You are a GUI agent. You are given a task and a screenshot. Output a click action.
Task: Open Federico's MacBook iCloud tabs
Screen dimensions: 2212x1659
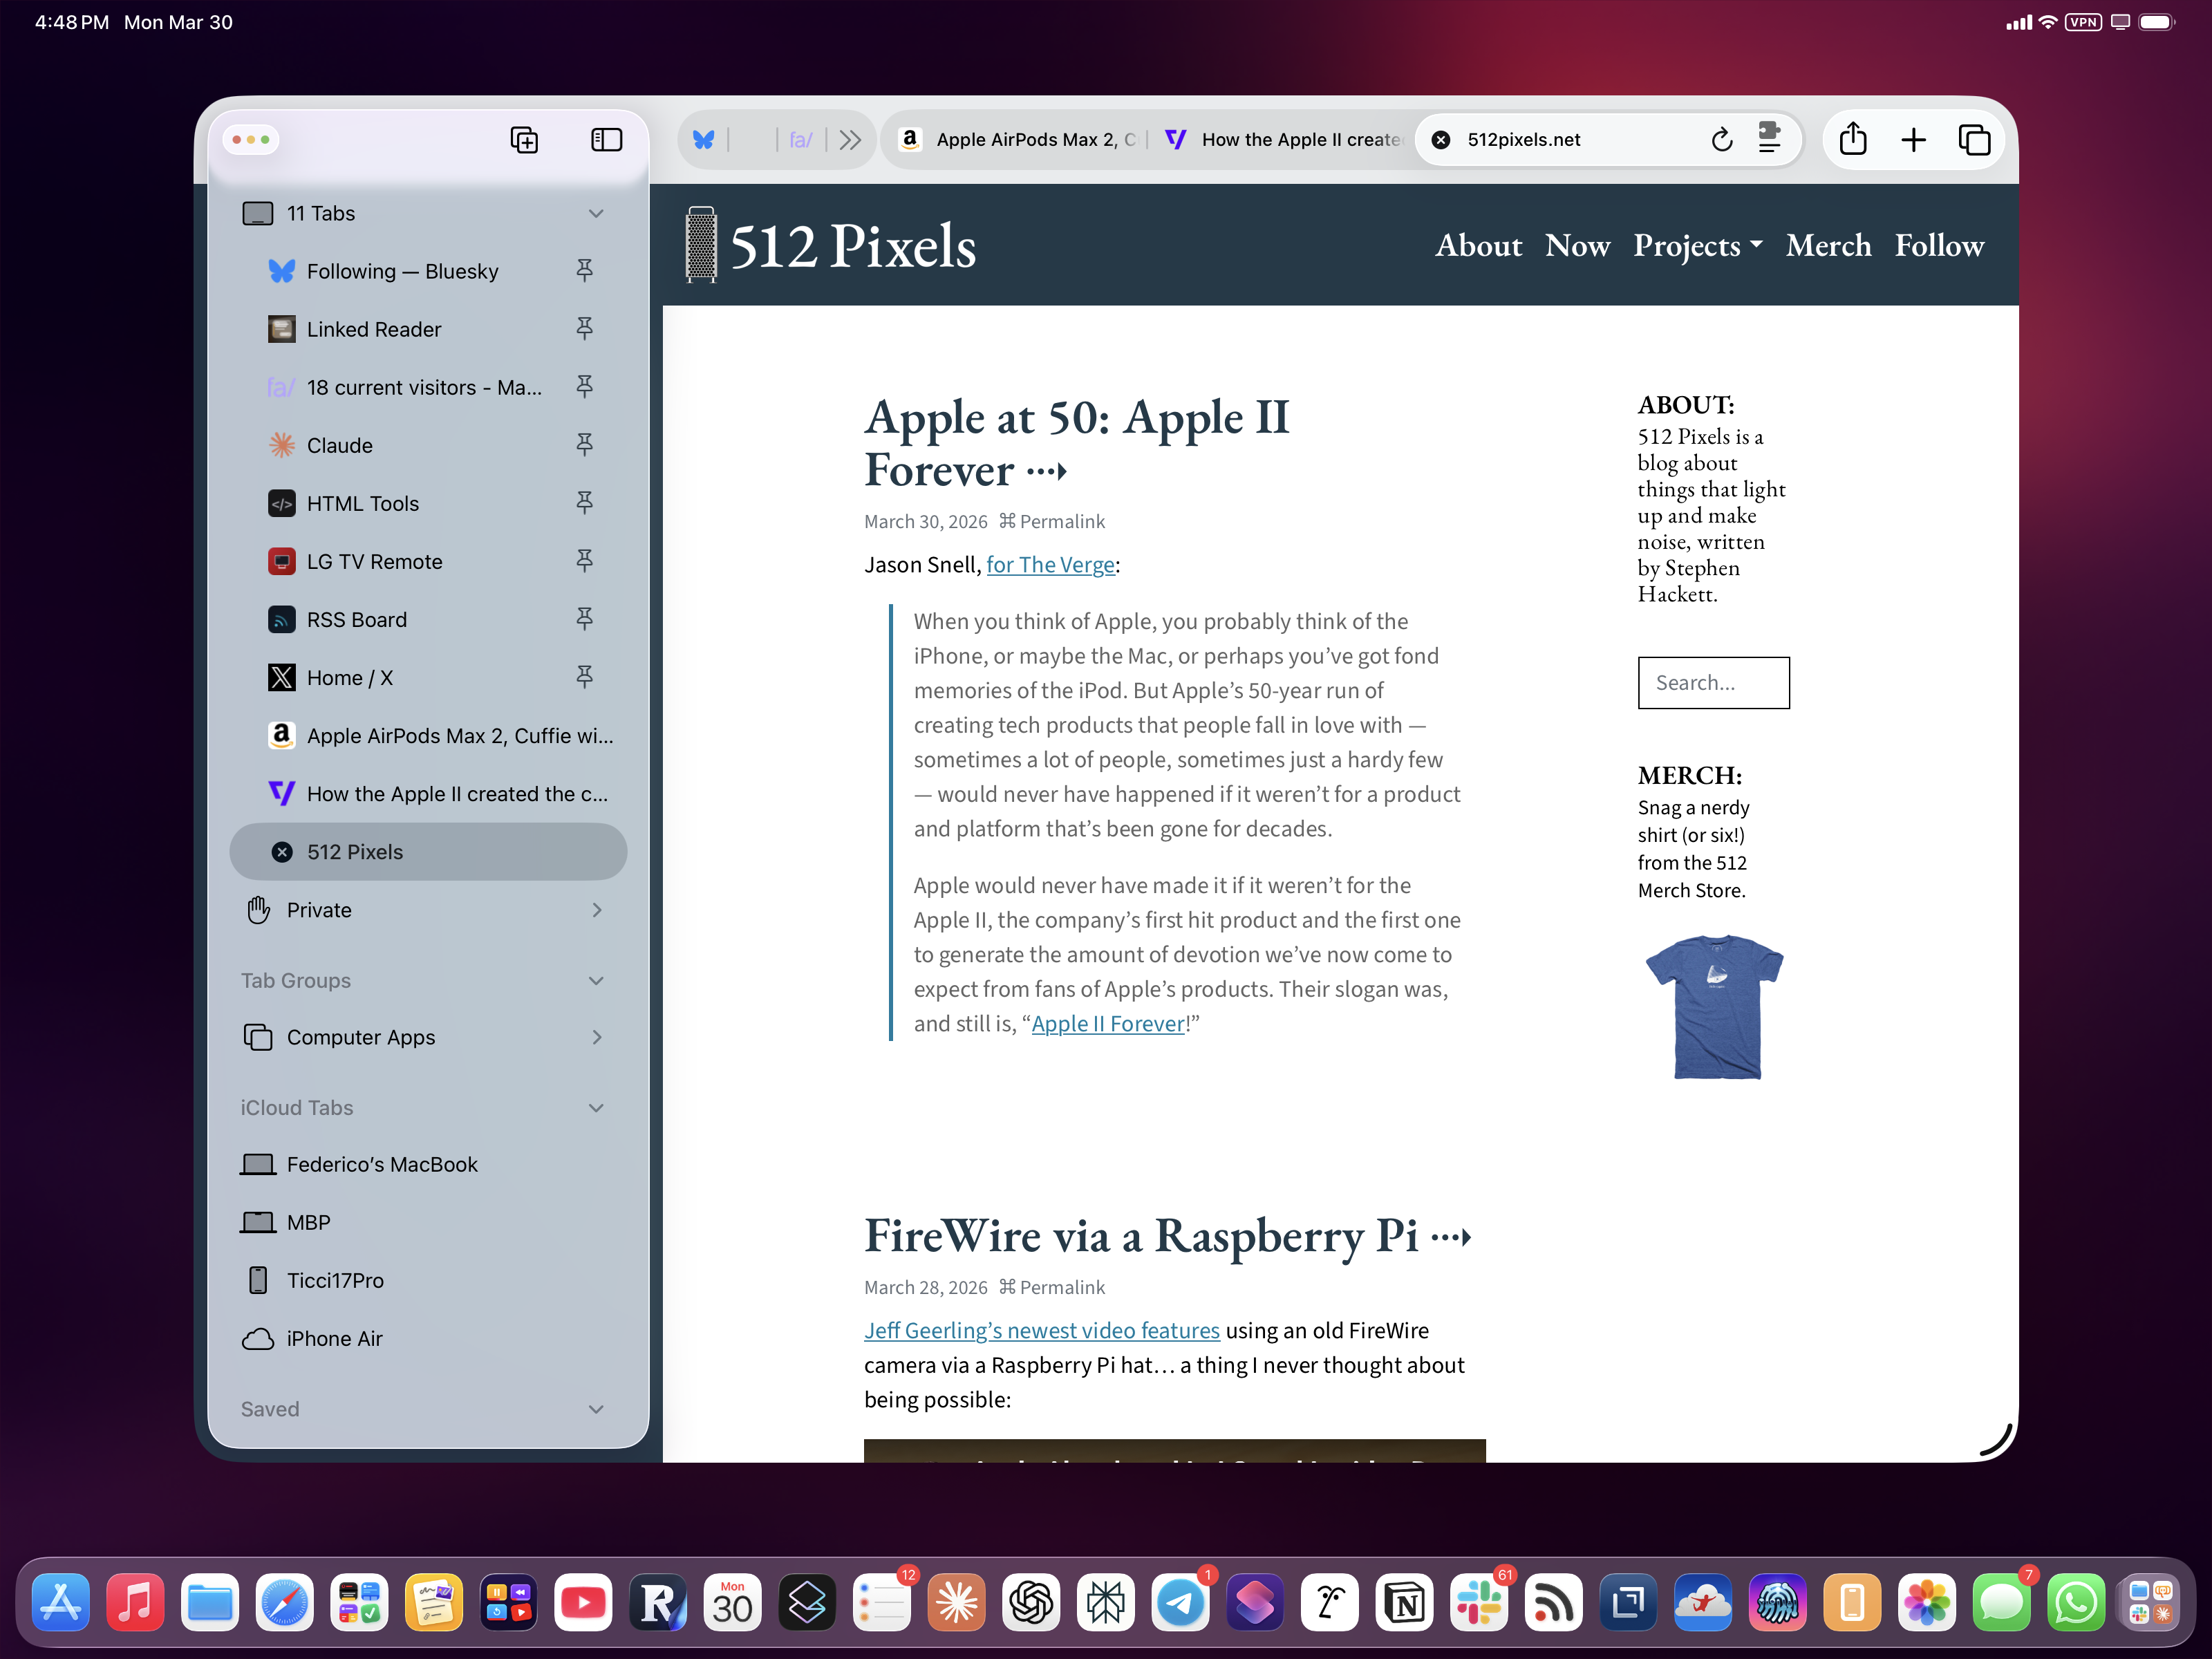point(428,1164)
